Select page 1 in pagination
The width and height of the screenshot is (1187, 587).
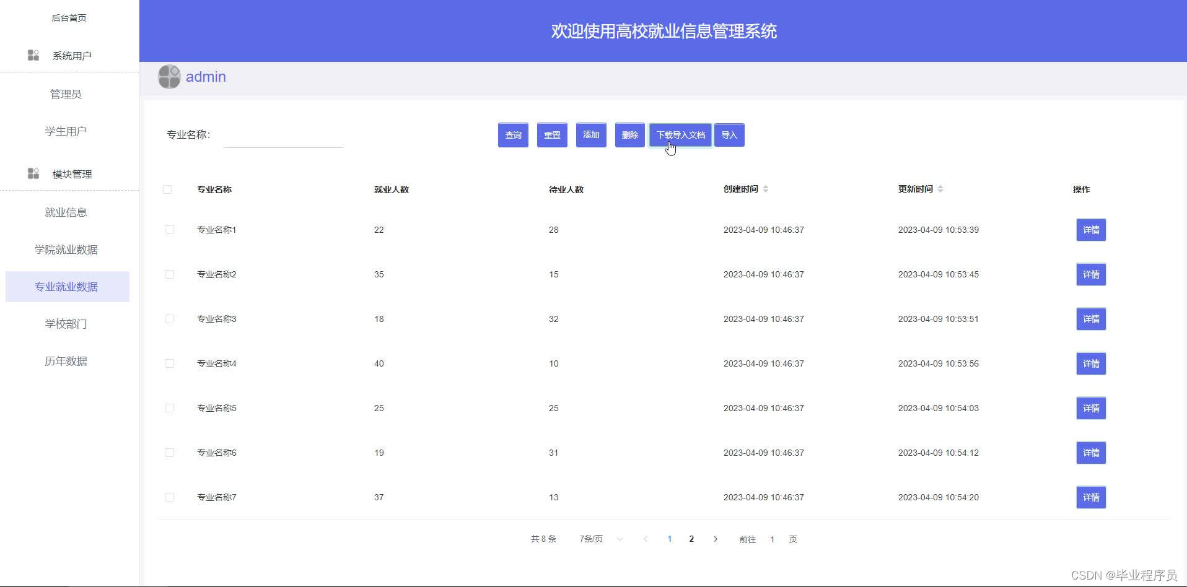point(669,539)
